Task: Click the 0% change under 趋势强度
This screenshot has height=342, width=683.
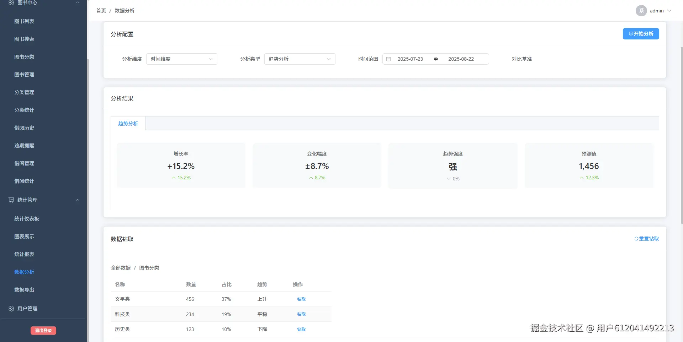Action: coord(453,179)
